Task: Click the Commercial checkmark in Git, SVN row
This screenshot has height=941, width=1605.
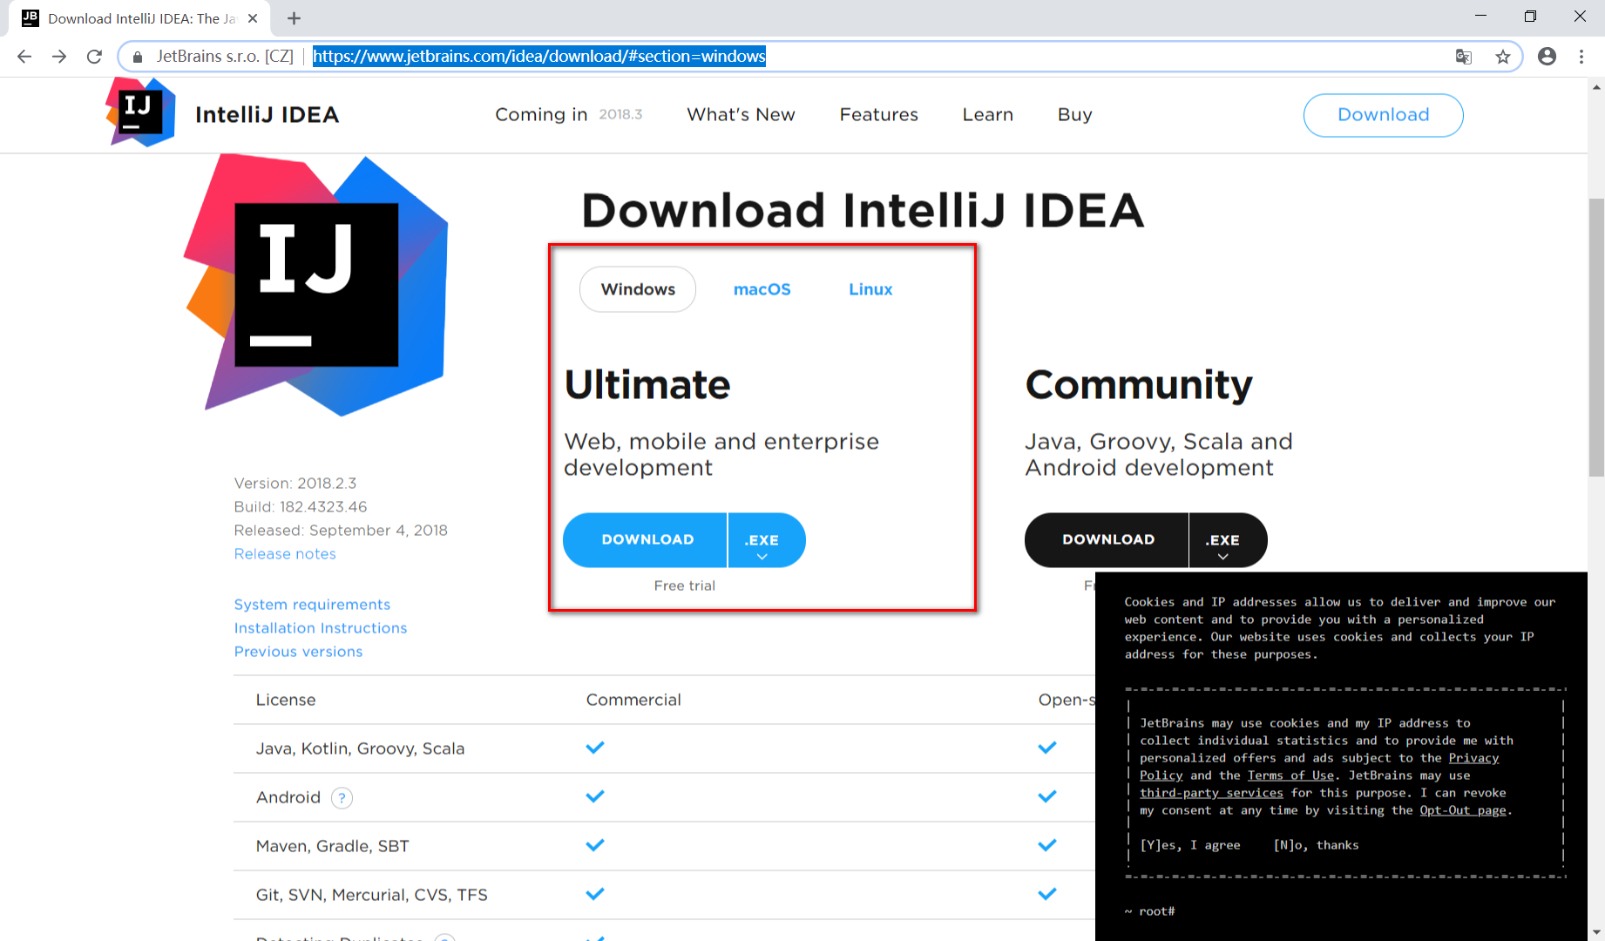Action: 595,894
